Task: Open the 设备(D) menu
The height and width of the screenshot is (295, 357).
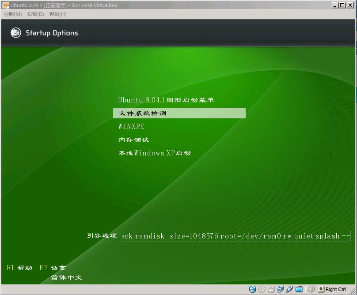Action: (x=35, y=14)
